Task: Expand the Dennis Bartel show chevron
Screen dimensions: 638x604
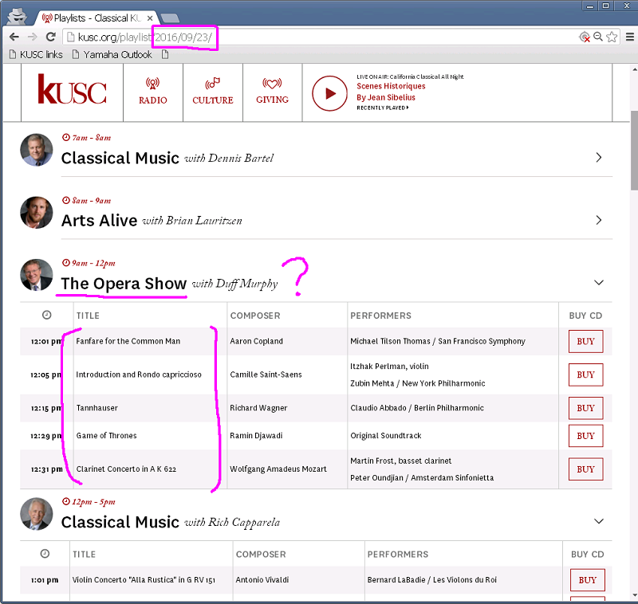Action: pos(599,157)
